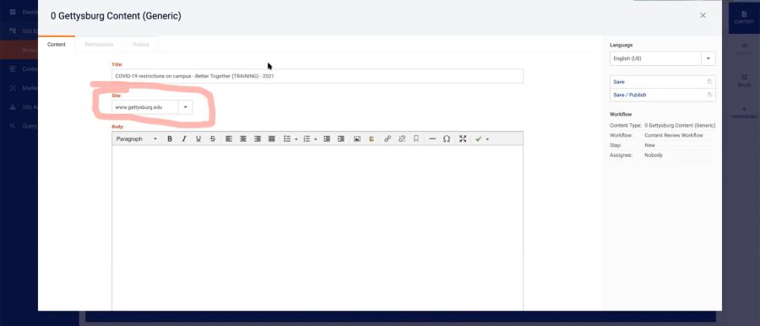The width and height of the screenshot is (760, 326).
Task: Open the Rules icon in right sidebar
Action: pos(744,80)
